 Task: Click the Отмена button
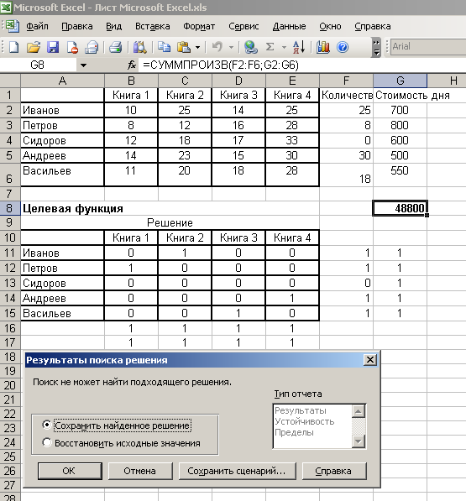pyautogui.click(x=140, y=471)
